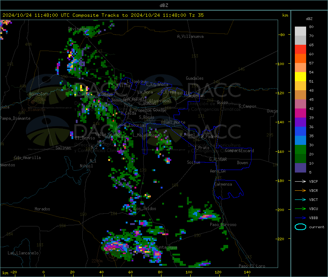Viewport: 328px width, 277px height.
Task: Click the J_Prats map label
Action: 202,148
